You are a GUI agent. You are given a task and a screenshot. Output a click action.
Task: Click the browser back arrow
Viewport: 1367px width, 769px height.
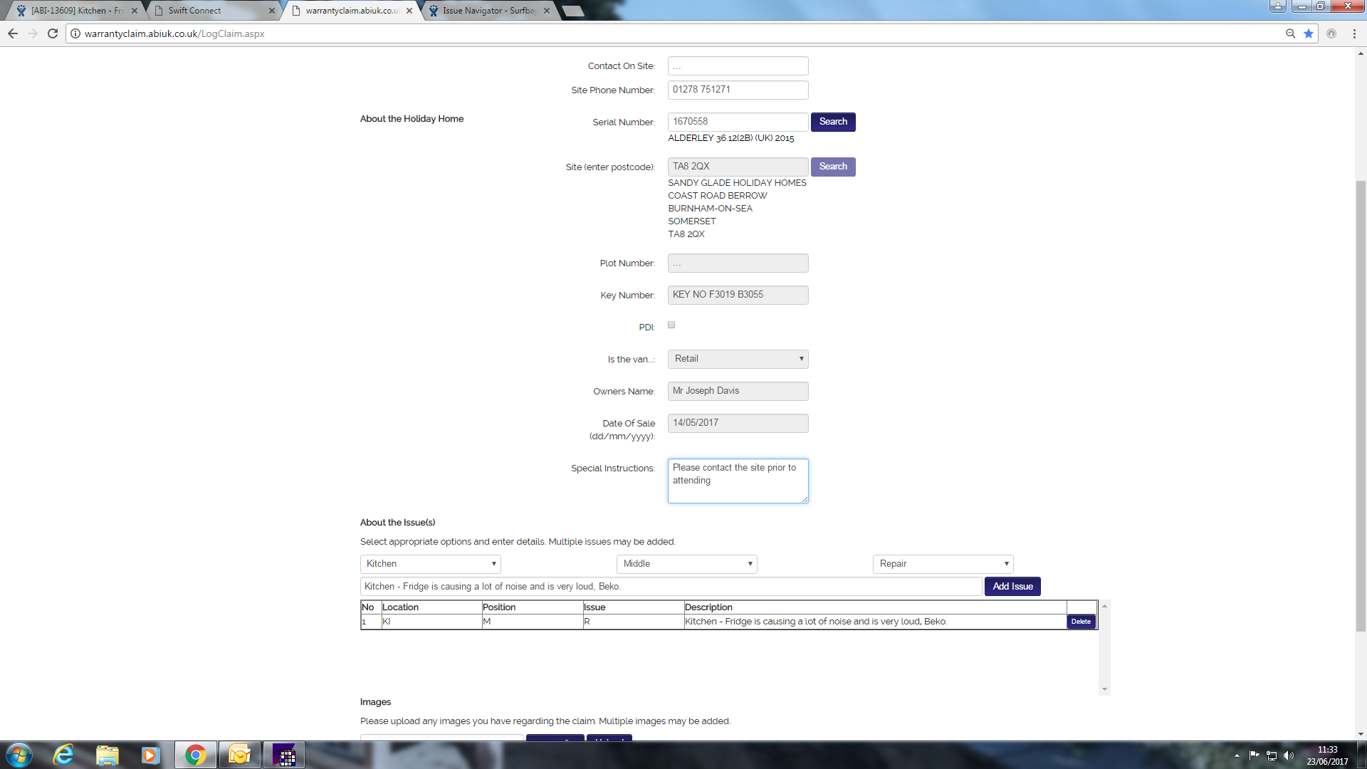coord(13,33)
